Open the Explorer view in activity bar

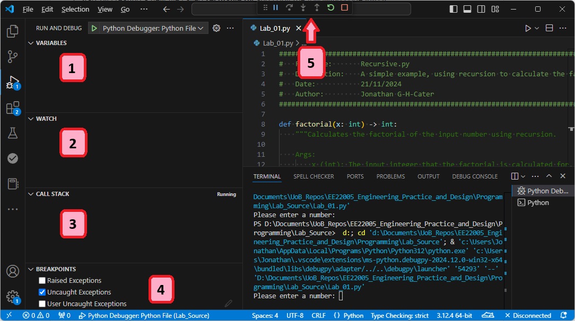point(12,31)
